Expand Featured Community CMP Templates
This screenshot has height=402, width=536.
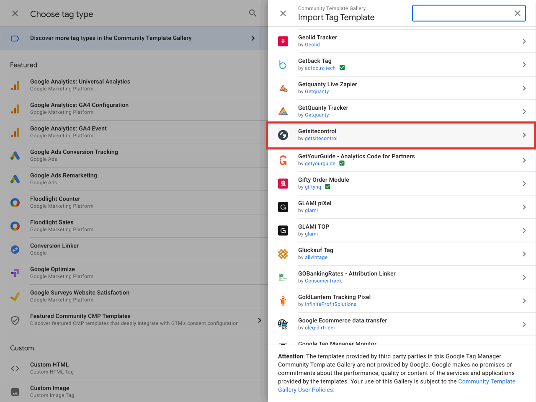coord(260,320)
